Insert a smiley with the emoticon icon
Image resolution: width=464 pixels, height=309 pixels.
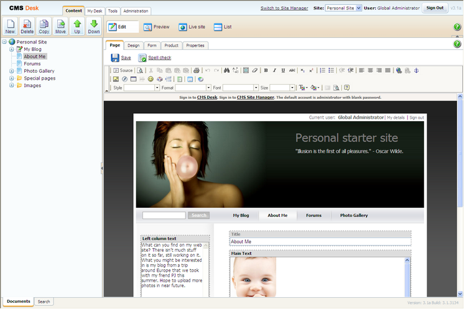click(151, 79)
